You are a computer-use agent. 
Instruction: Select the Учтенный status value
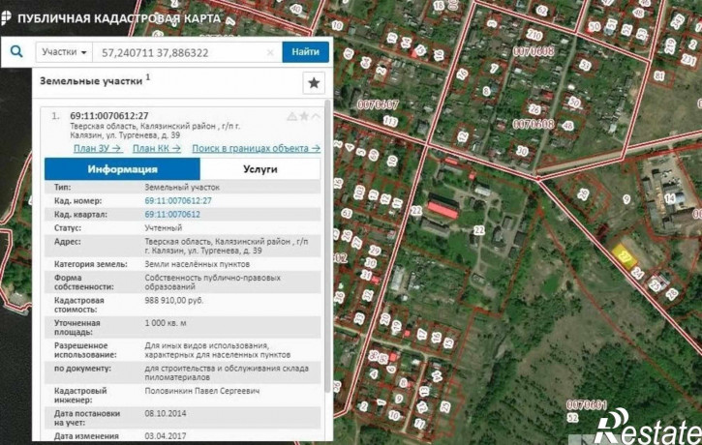164,227
